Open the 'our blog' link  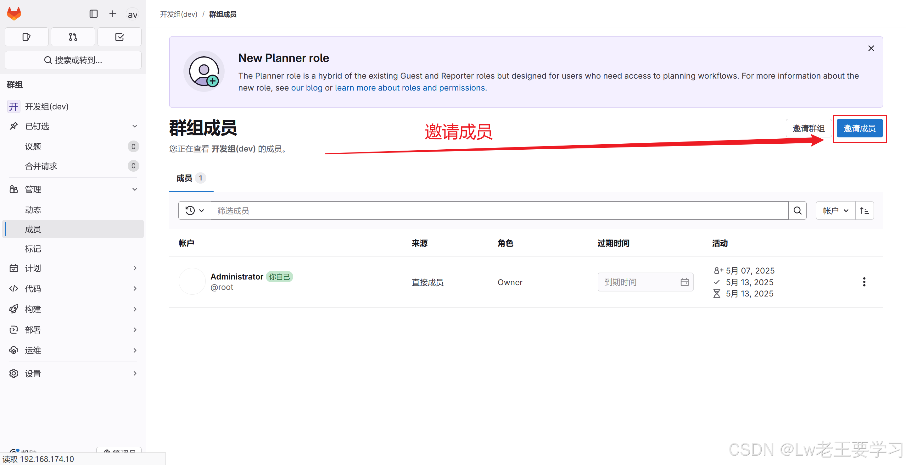click(x=306, y=88)
